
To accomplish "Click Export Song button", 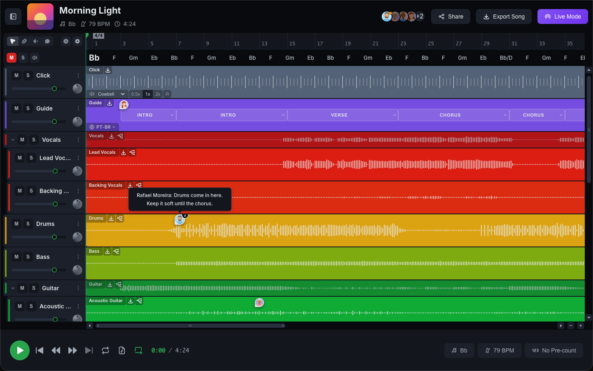I will point(504,16).
